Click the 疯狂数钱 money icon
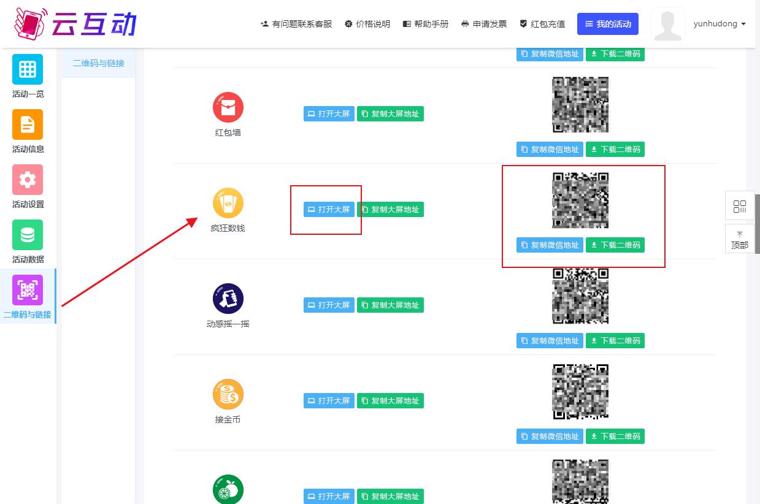This screenshot has height=504, width=760. tap(228, 204)
